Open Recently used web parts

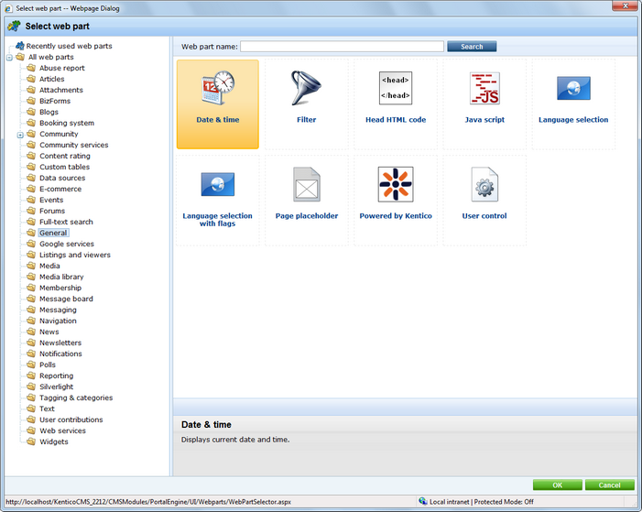(69, 46)
